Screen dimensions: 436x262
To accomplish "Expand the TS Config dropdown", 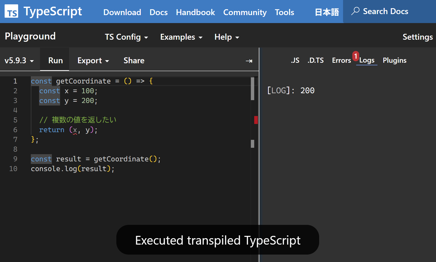I will pos(126,37).
